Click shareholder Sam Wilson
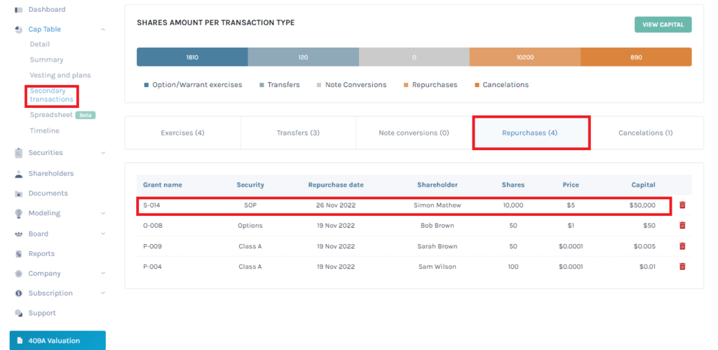The image size is (718, 350). coord(438,266)
